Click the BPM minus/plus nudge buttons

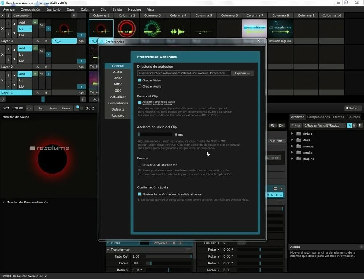(x=30, y=108)
